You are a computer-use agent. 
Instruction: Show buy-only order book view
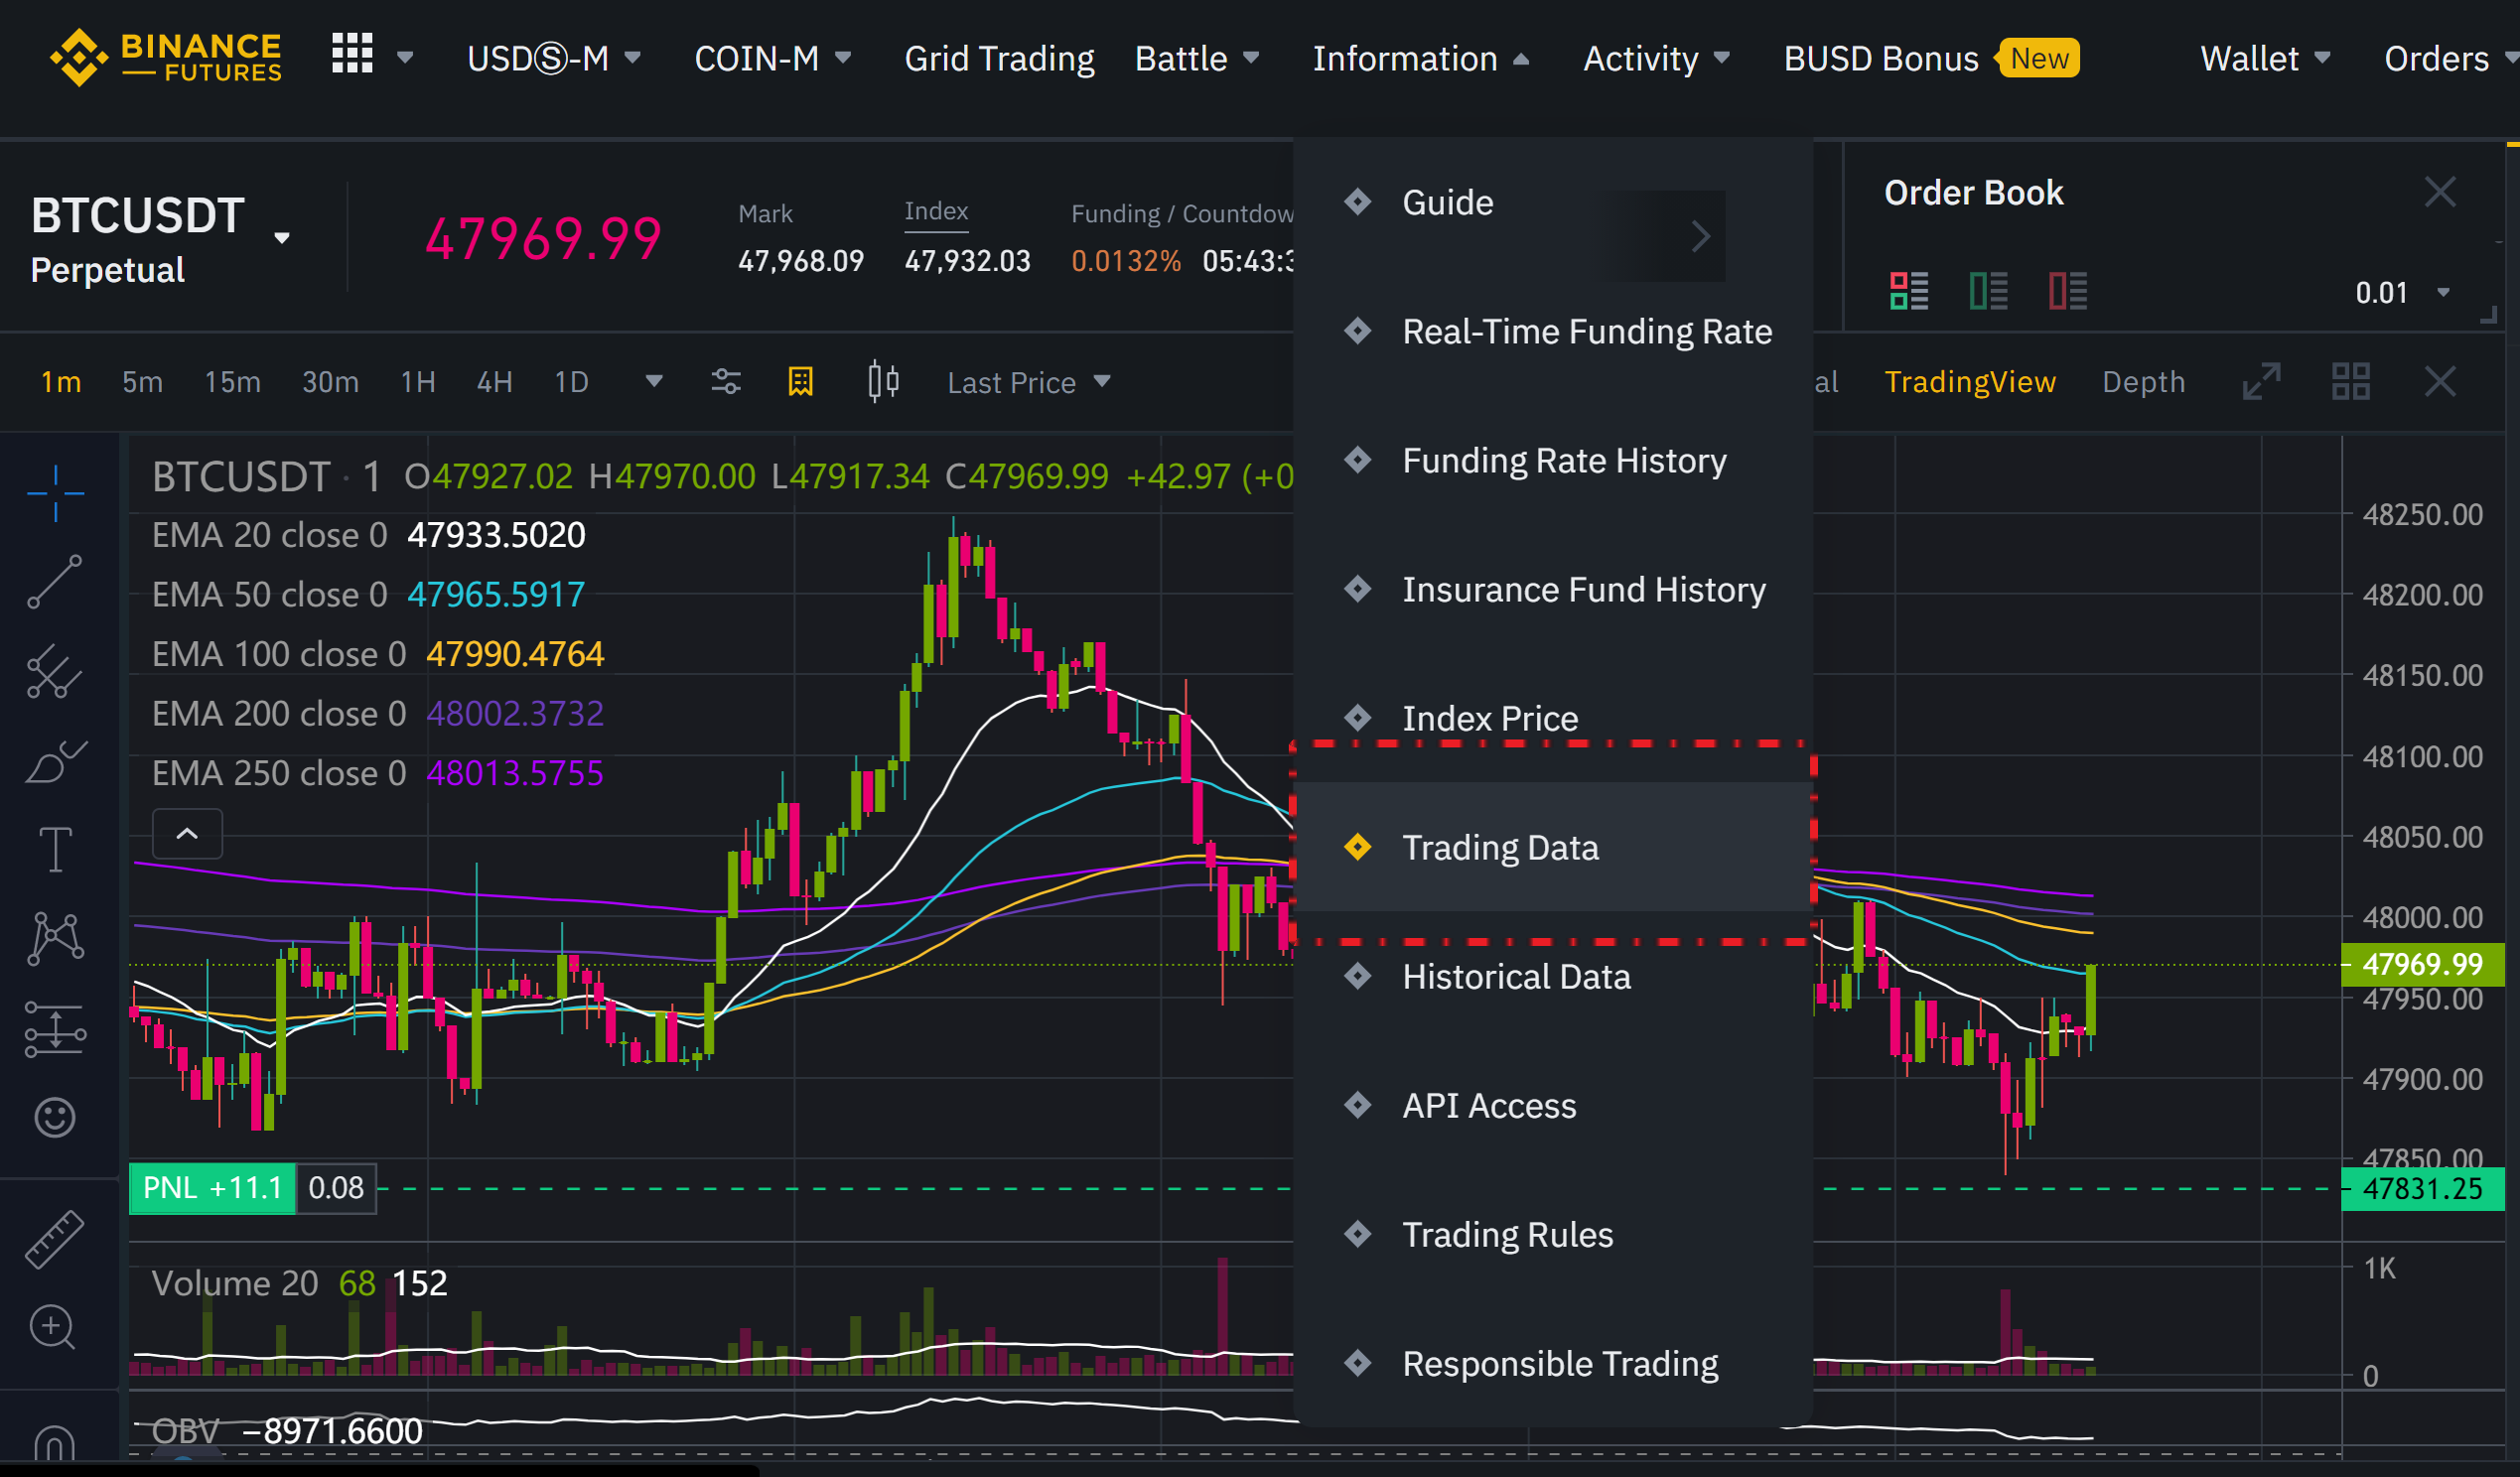(1988, 291)
